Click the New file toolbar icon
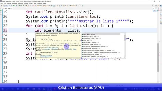The height and width of the screenshot is (91, 162). point(1,6)
